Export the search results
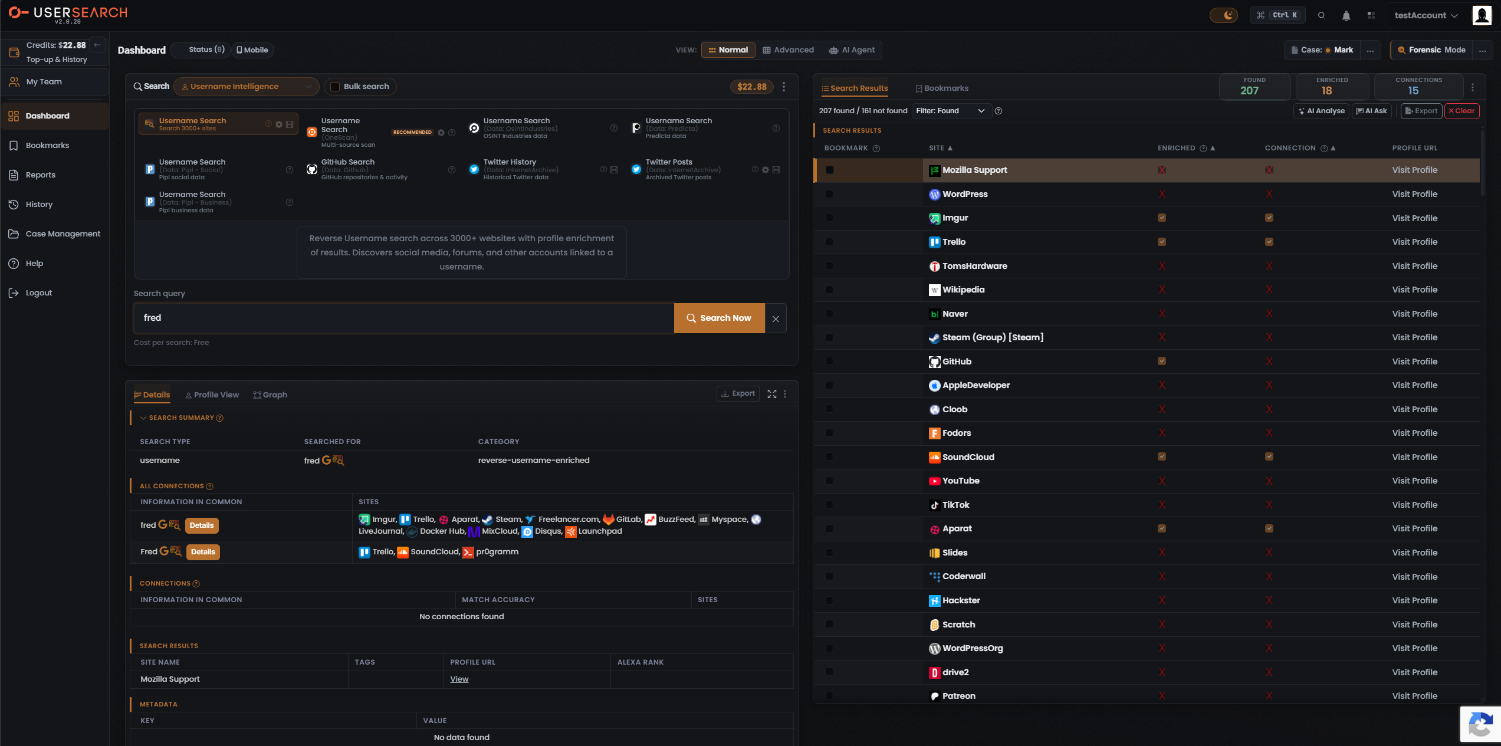The width and height of the screenshot is (1501, 746). (x=1421, y=111)
